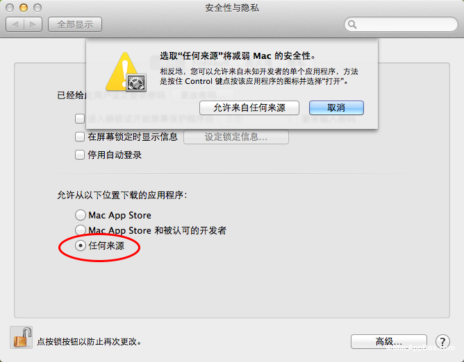Click the yellow warning triangle icon
Image resolution: width=464 pixels, height=362 pixels.
pyautogui.click(x=122, y=71)
